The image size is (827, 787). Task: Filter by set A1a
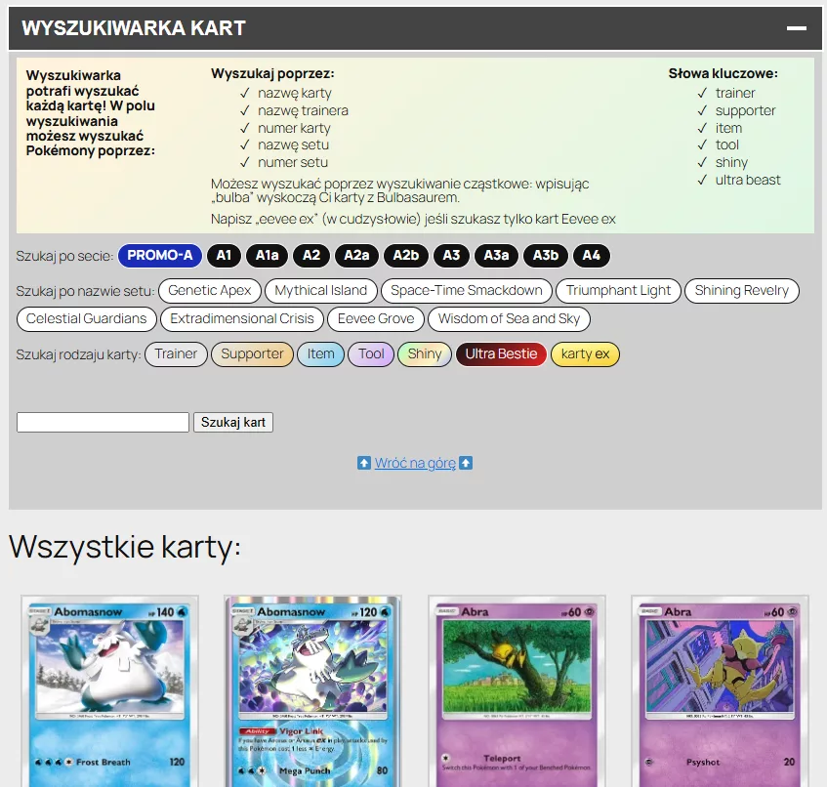click(x=268, y=256)
